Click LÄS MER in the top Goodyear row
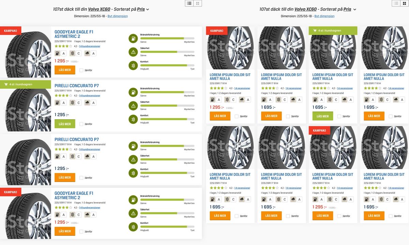 [x=65, y=70]
